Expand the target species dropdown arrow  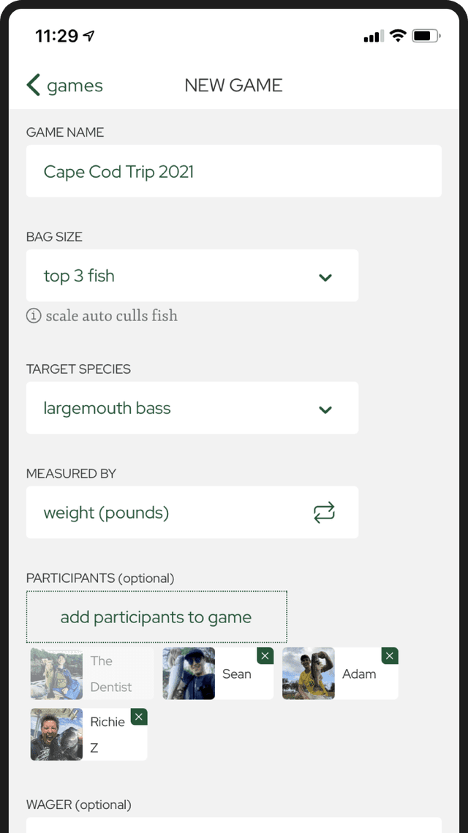pos(325,409)
